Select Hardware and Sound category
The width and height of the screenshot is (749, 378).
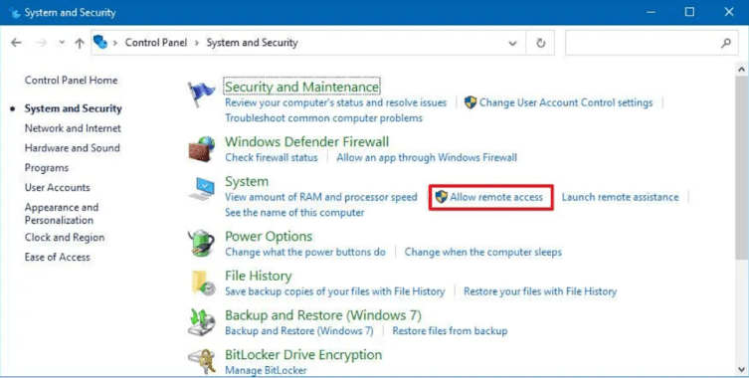tap(73, 147)
